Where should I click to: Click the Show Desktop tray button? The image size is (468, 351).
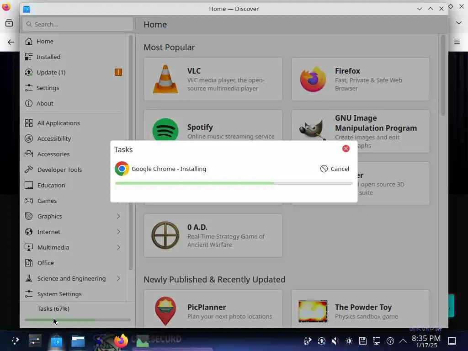pos(452,341)
